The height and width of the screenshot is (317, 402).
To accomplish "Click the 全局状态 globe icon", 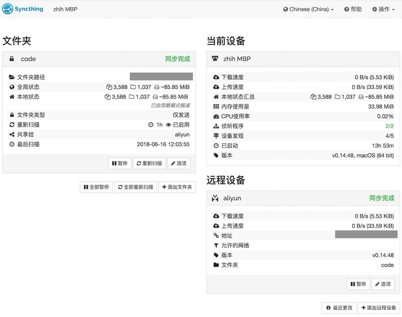I will tap(12, 87).
